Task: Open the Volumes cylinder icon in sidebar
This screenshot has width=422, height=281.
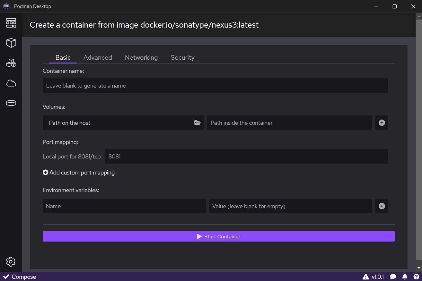Action: [x=11, y=103]
